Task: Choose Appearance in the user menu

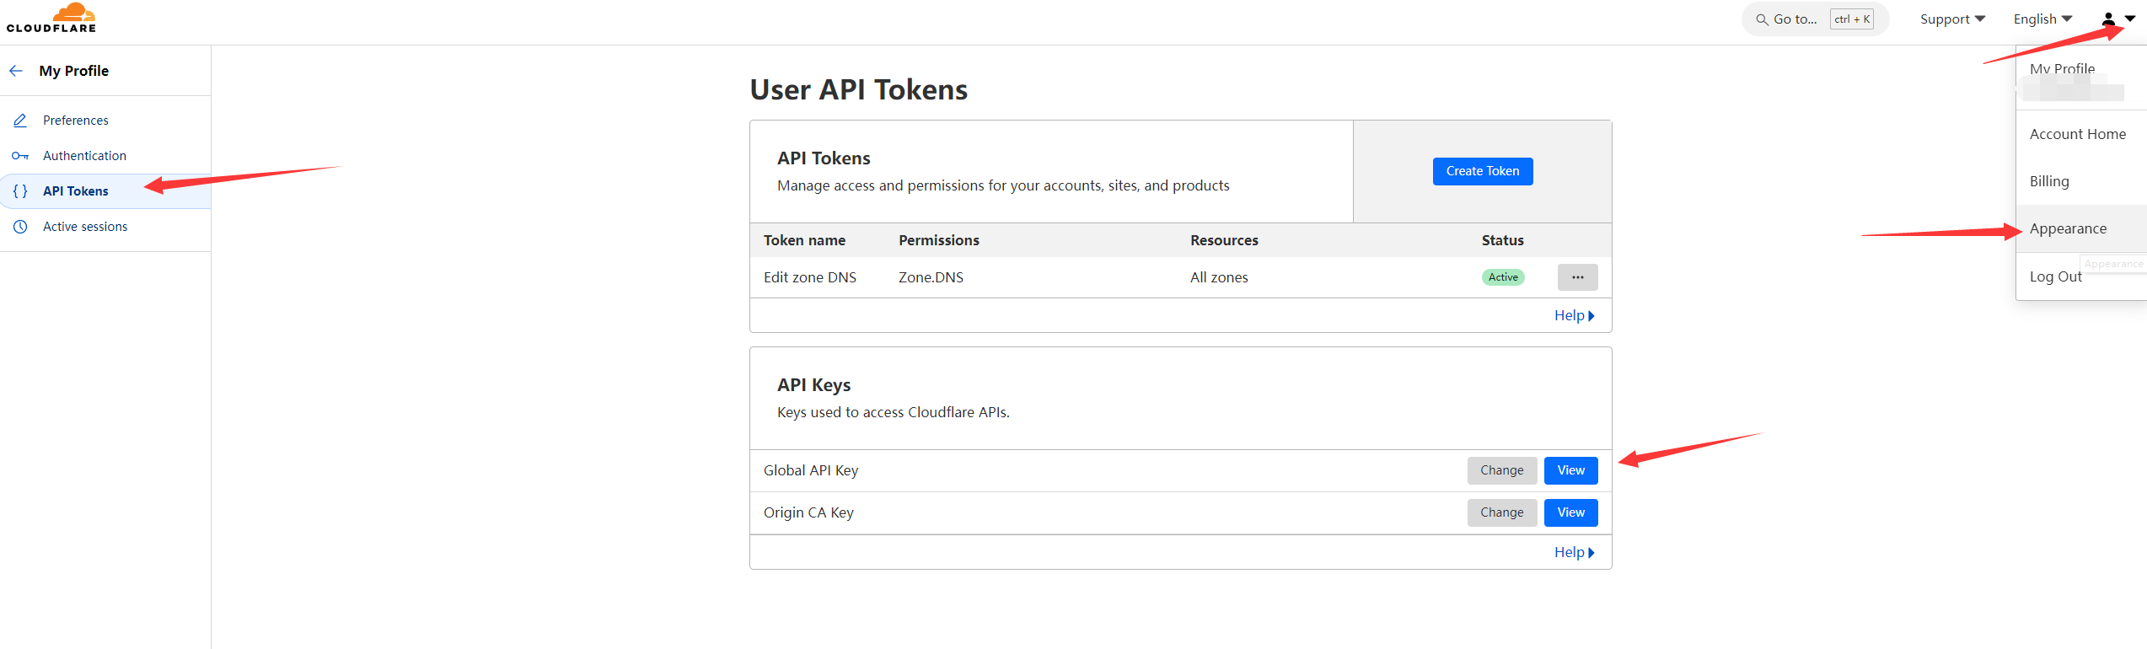Action: point(2067,228)
